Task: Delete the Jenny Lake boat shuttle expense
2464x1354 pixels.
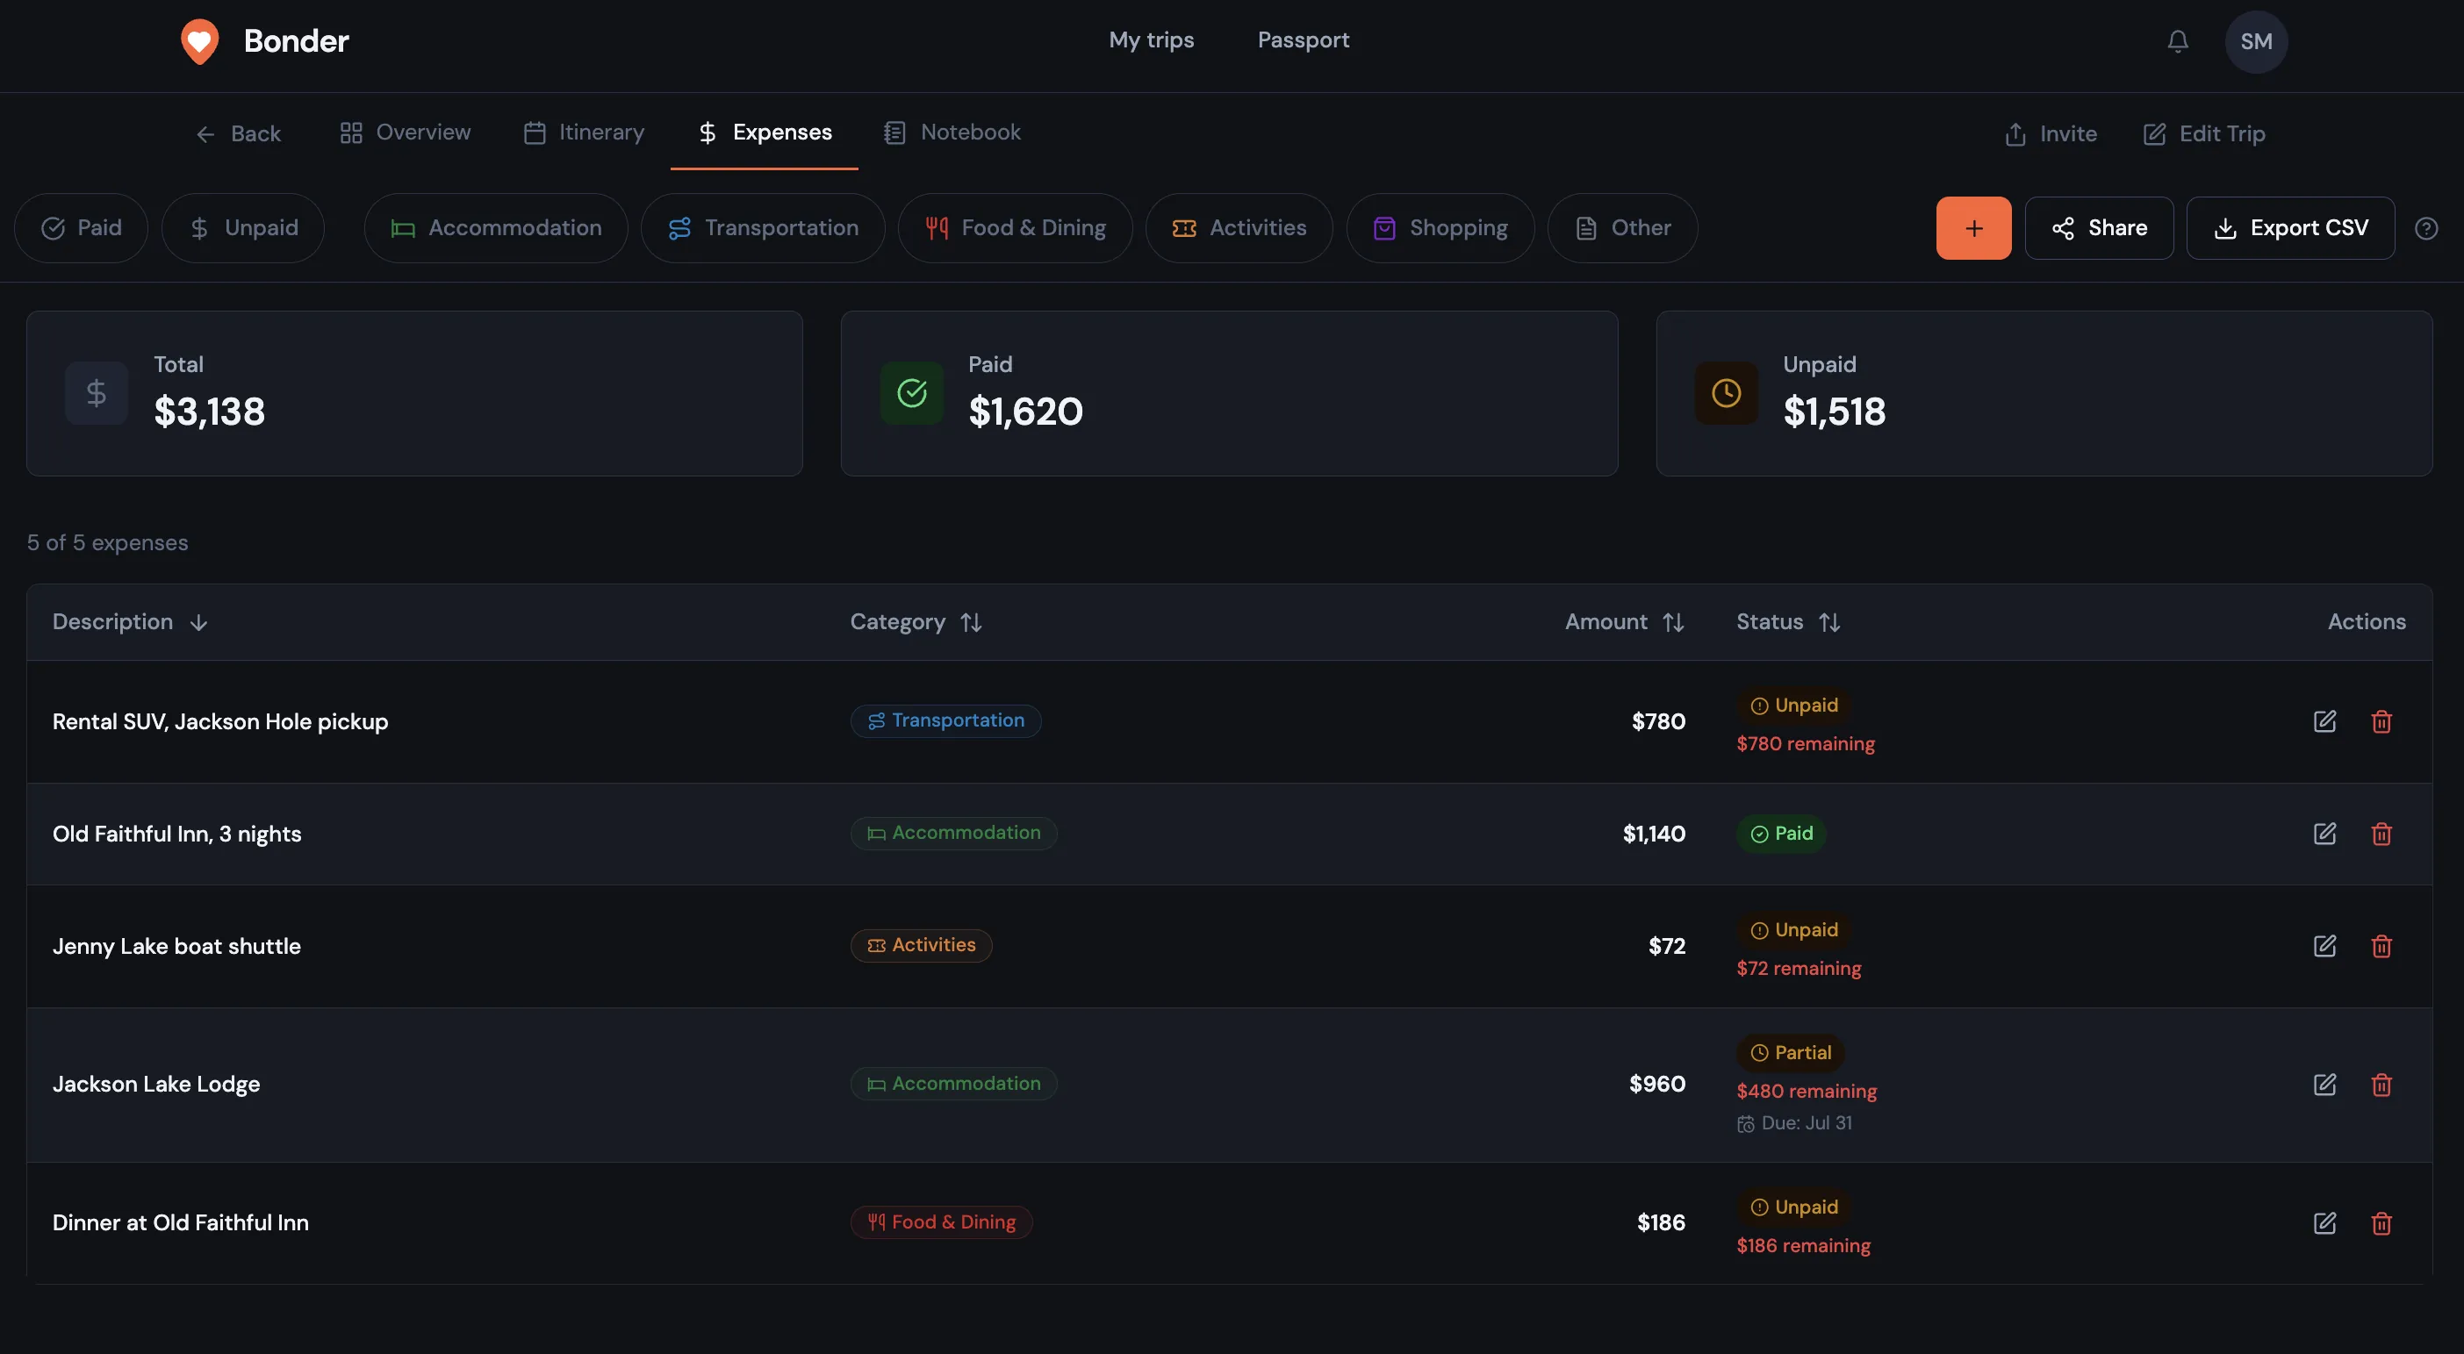Action: (x=2381, y=946)
